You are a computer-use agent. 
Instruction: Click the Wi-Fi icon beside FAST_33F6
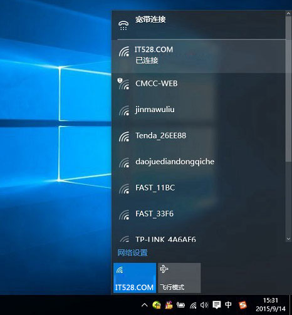point(124,215)
